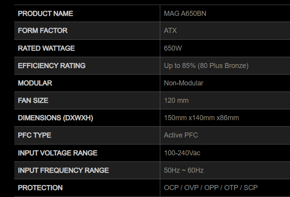Select Up to 85% (80 Plus Bronze) text

tap(206, 66)
